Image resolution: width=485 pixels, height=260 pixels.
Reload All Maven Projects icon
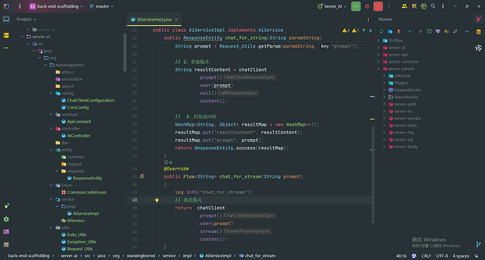[x=381, y=31]
